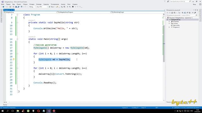The image size is (202, 113).
Task: Click the Пуск start debugging button
Action: pos(52,7)
